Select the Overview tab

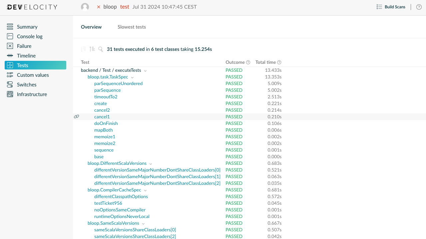[91, 27]
